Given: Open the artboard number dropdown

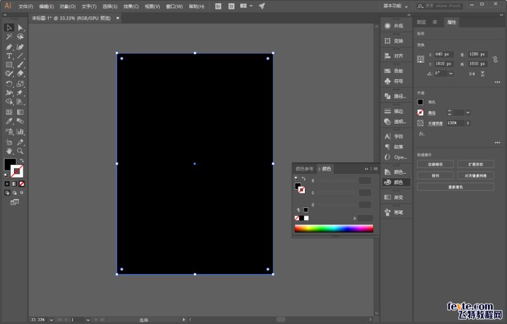Looking at the screenshot, I should click(x=88, y=320).
